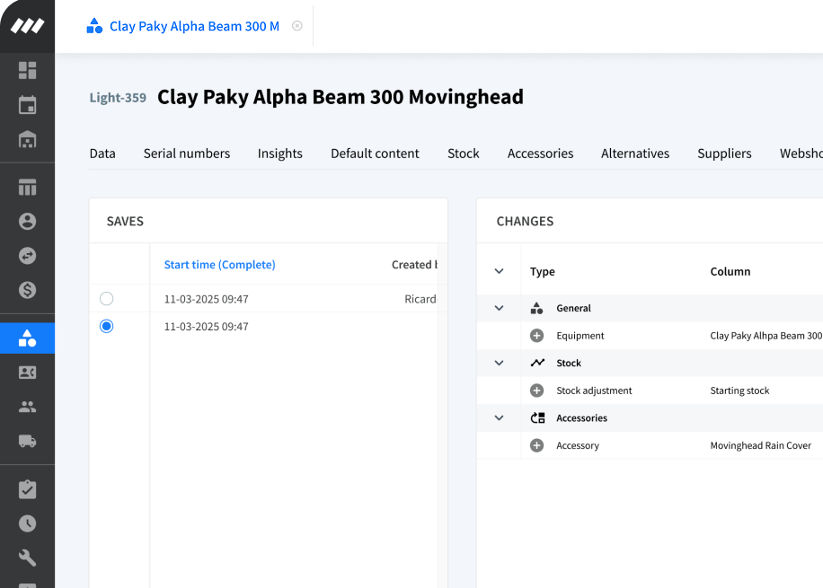
Task: Close the Clay Paky Alpha Beam tab
Action: point(297,26)
